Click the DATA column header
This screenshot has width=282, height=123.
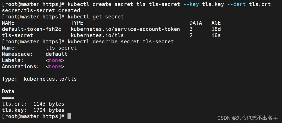[x=196, y=23]
